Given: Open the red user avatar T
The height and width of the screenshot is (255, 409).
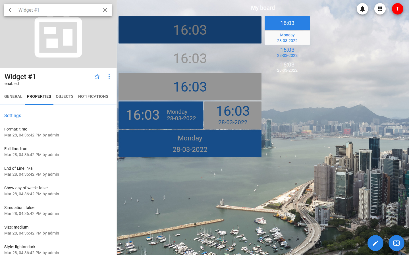Looking at the screenshot, I should (397, 9).
